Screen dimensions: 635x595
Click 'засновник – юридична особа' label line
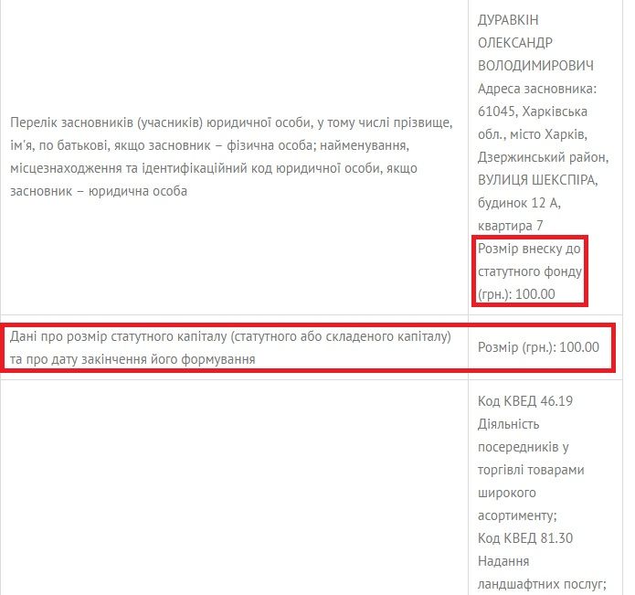click(x=99, y=191)
